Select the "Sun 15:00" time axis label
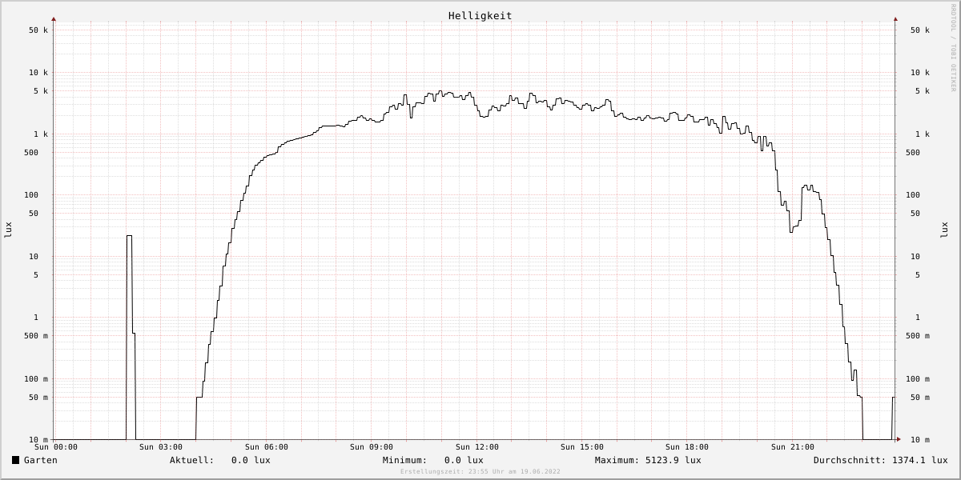This screenshot has width=961, height=480. [x=582, y=447]
